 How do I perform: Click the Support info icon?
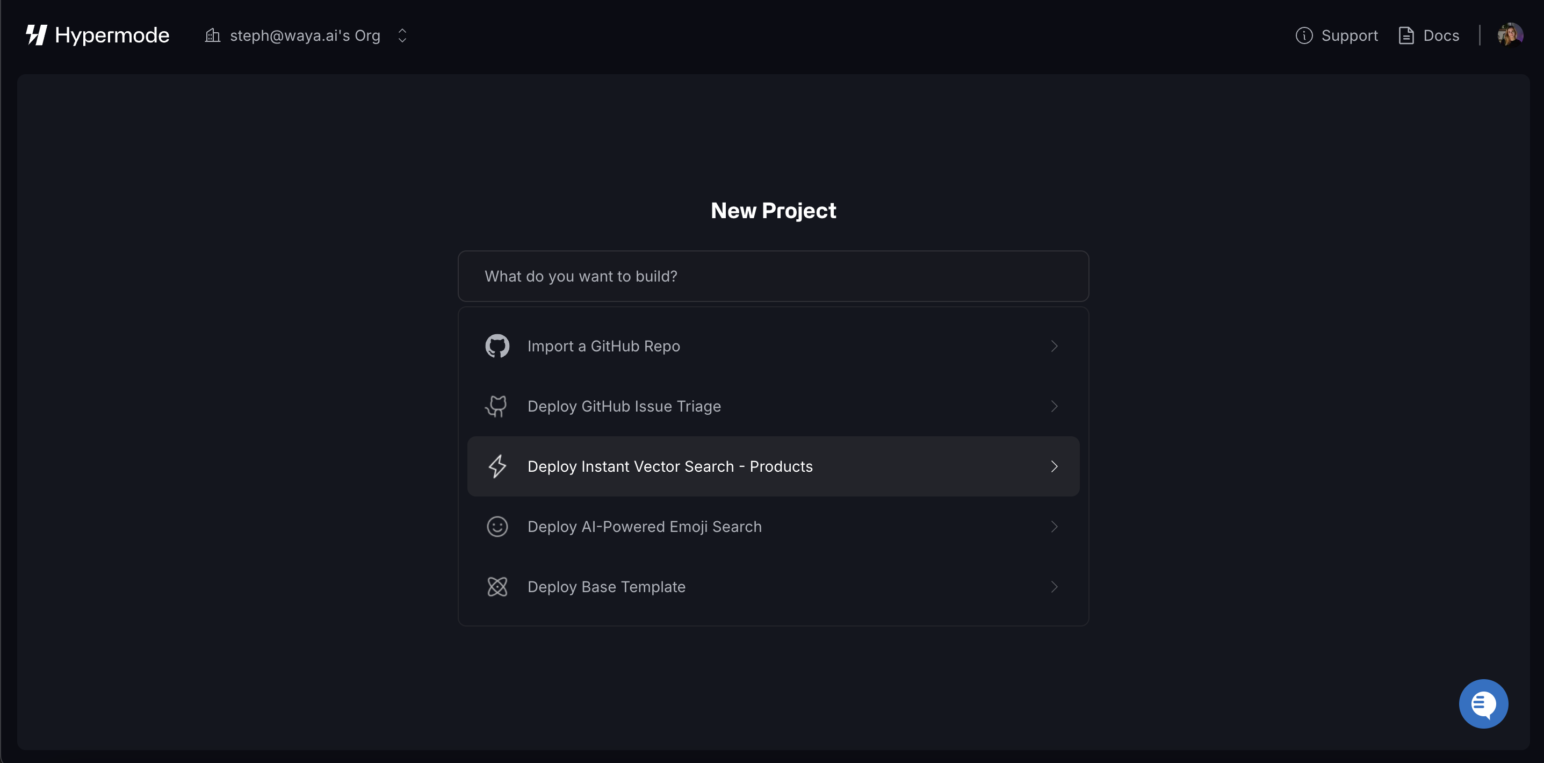pos(1304,35)
